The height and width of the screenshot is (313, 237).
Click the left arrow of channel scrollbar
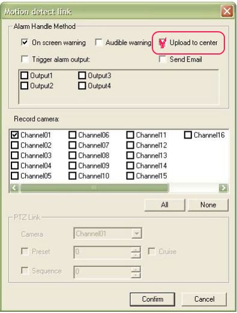tap(14, 188)
